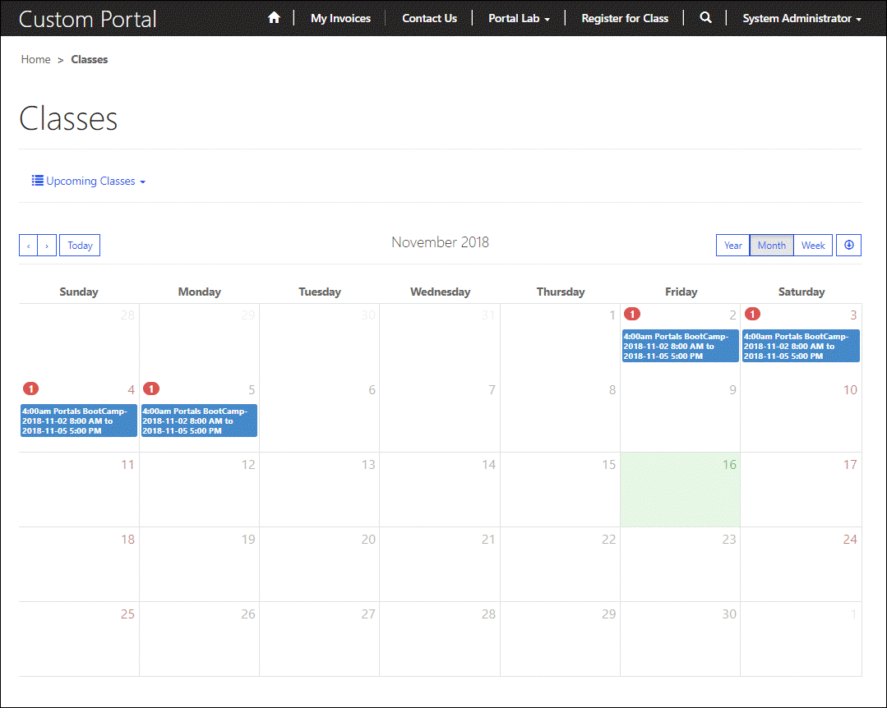Viewport: 887px width, 708px height.
Task: Click red event badge on Saturday 3
Action: tap(752, 314)
